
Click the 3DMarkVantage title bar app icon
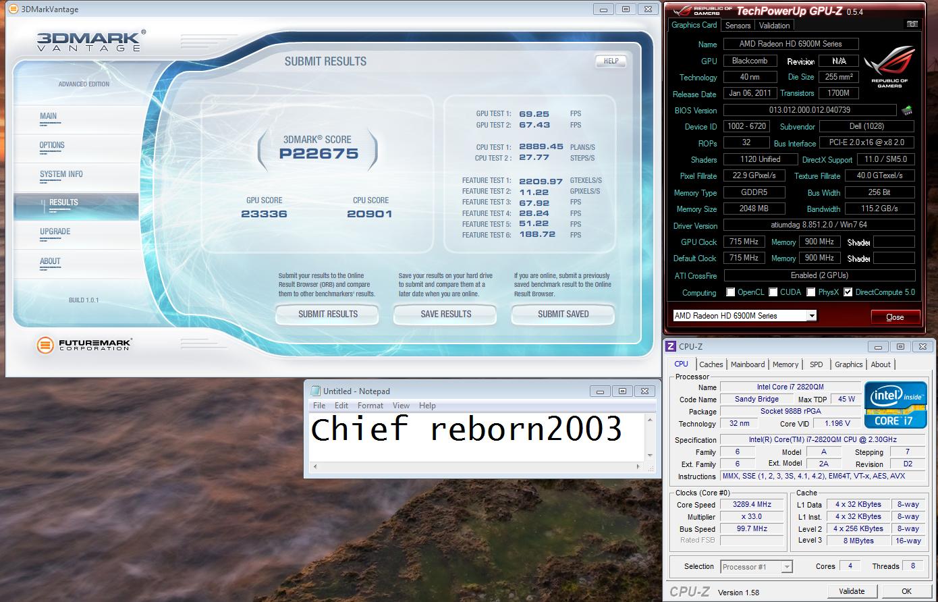click(13, 9)
